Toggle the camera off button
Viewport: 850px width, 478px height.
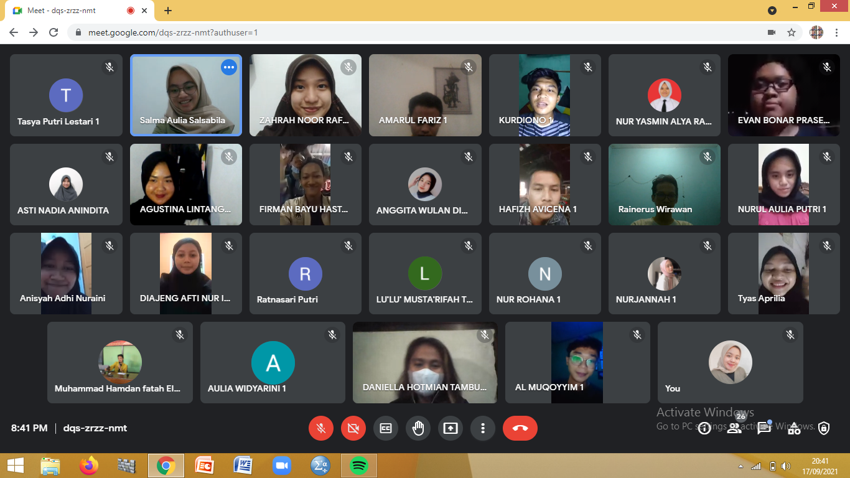coord(353,428)
